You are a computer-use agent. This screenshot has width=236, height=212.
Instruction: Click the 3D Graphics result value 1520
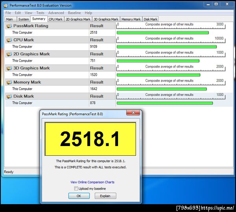click(94, 75)
